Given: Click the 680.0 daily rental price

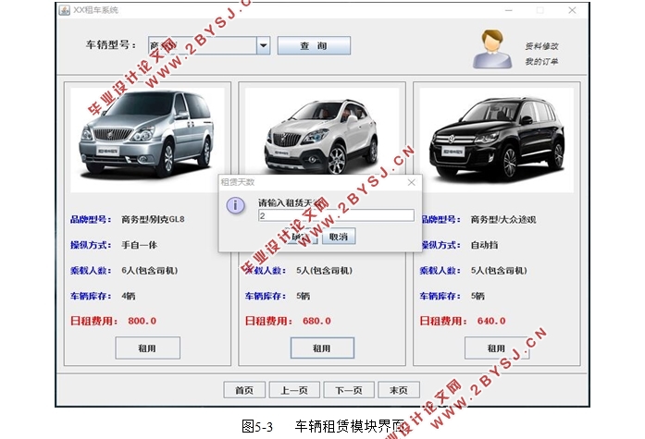Looking at the screenshot, I should (x=316, y=321).
